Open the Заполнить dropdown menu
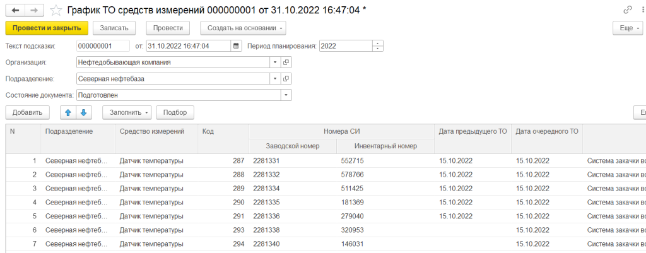Viewport: 646px width, 253px height. (127, 112)
